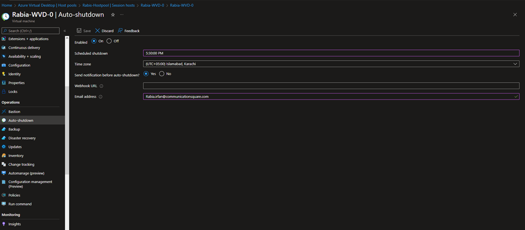Click the Monitoring section heading
The width and height of the screenshot is (525, 230).
click(11, 214)
